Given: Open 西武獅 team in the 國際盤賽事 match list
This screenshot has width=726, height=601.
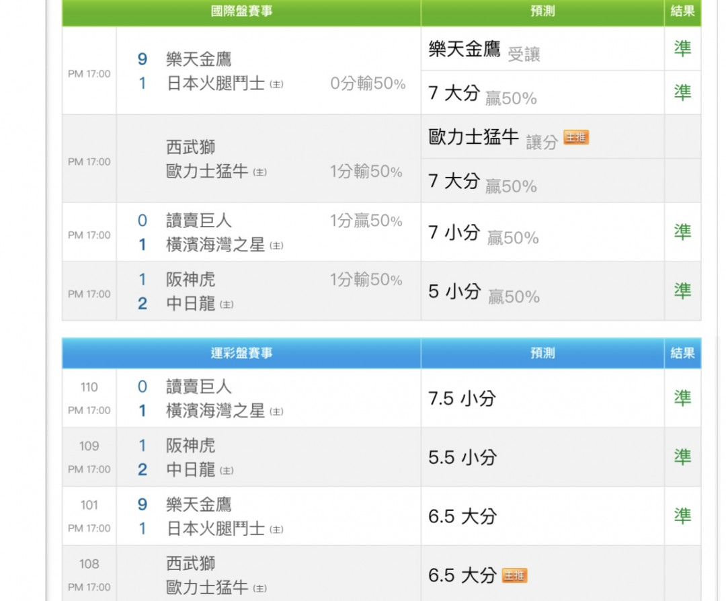Looking at the screenshot, I should tap(191, 147).
